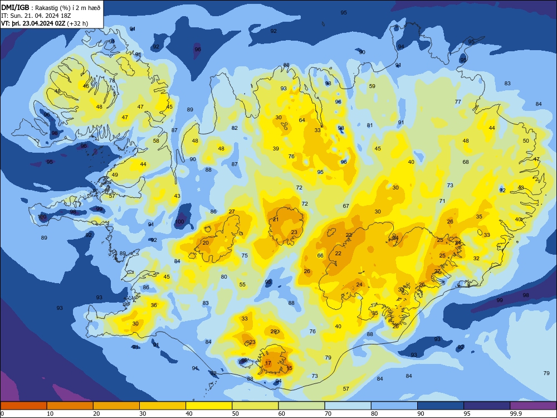Image resolution: width=557 pixels, height=418 pixels.
Task: Click the humidity value 58 on the map
Action: pos(157,141)
